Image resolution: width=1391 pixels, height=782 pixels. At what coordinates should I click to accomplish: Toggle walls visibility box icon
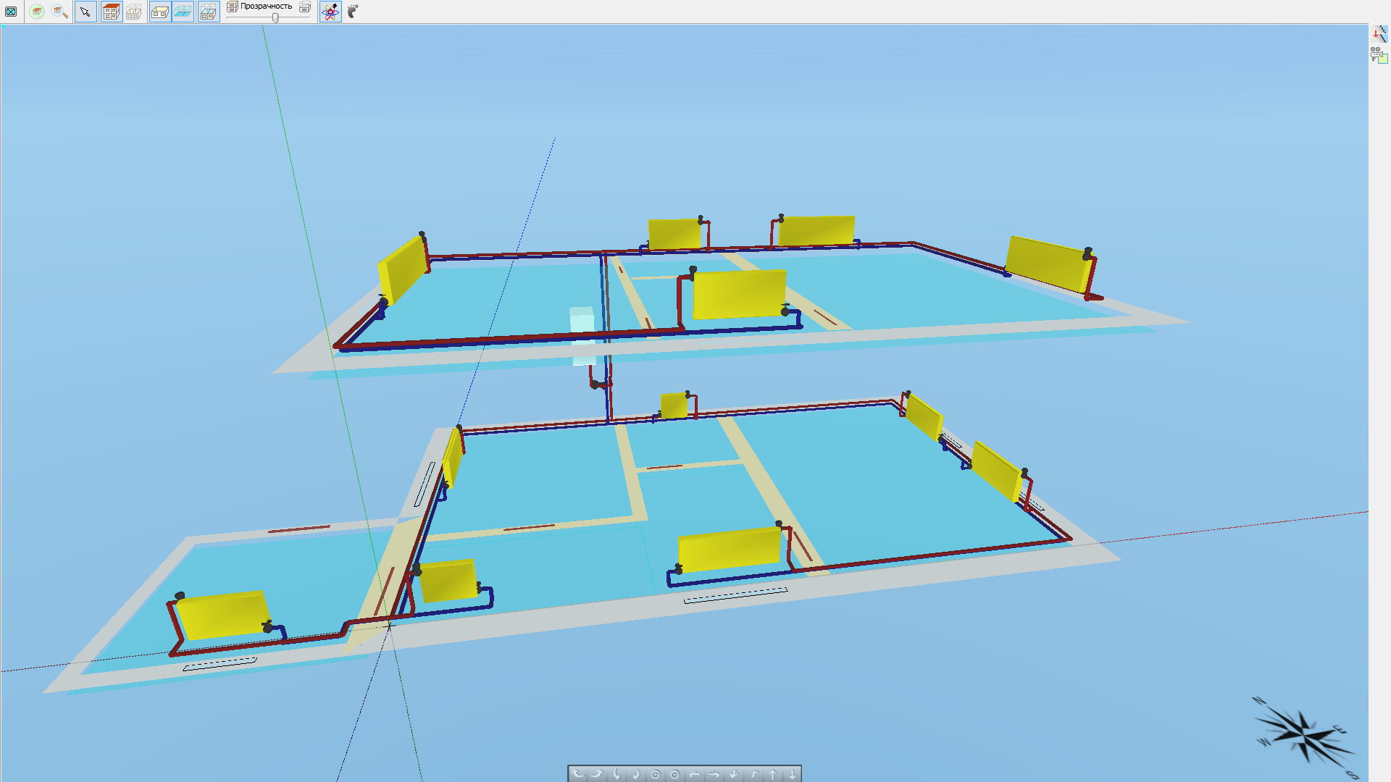pyautogui.click(x=160, y=12)
